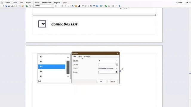Click the list's scroll-up chevron
Image resolution: width=191 pixels, height=107 pixels.
68,57
